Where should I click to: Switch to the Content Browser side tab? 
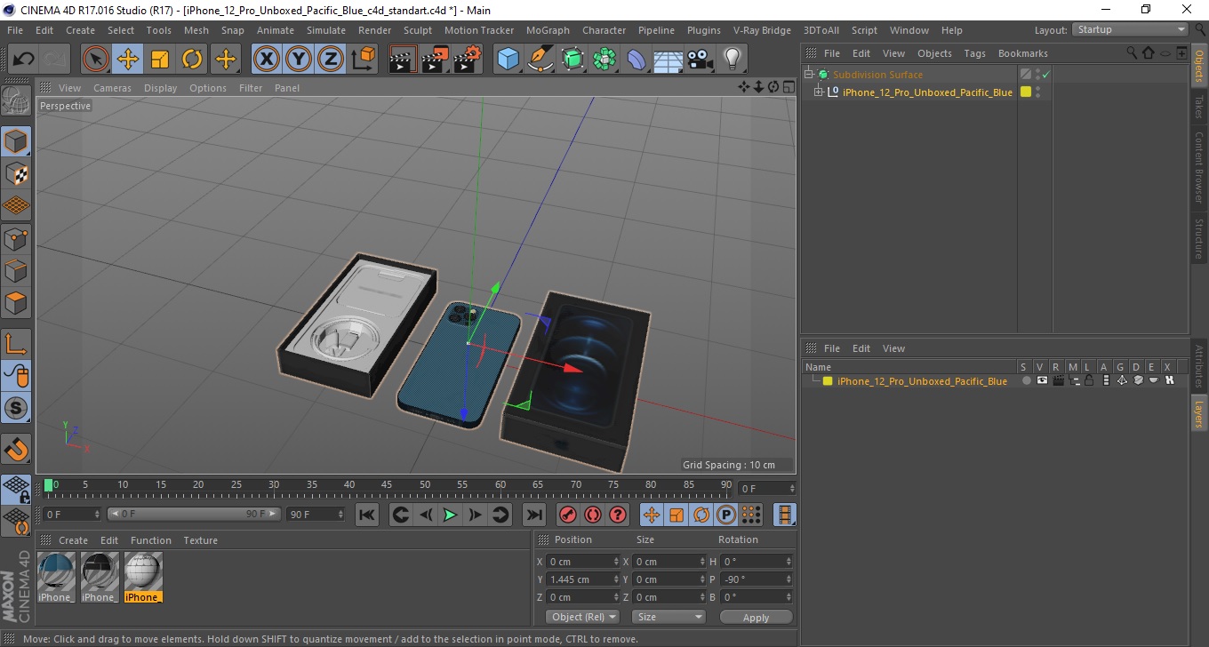[1199, 168]
